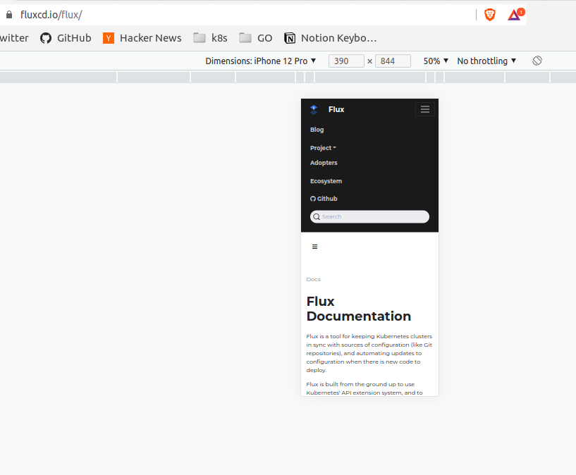Click the Search input field
The height and width of the screenshot is (475, 576).
point(369,216)
